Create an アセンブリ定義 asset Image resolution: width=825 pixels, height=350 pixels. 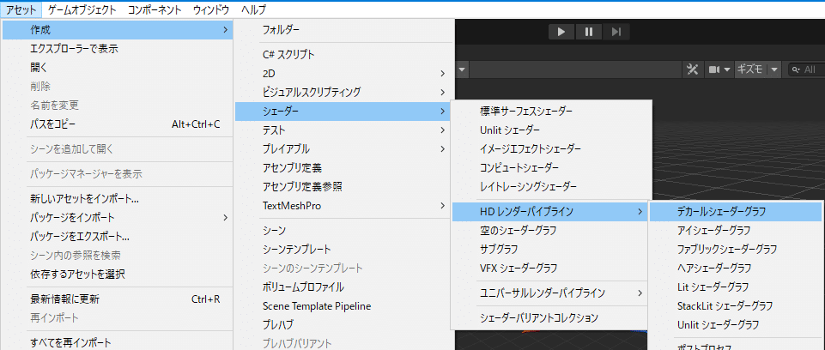[343, 167]
